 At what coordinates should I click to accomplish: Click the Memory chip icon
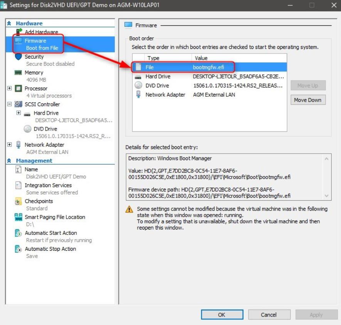coord(18,72)
